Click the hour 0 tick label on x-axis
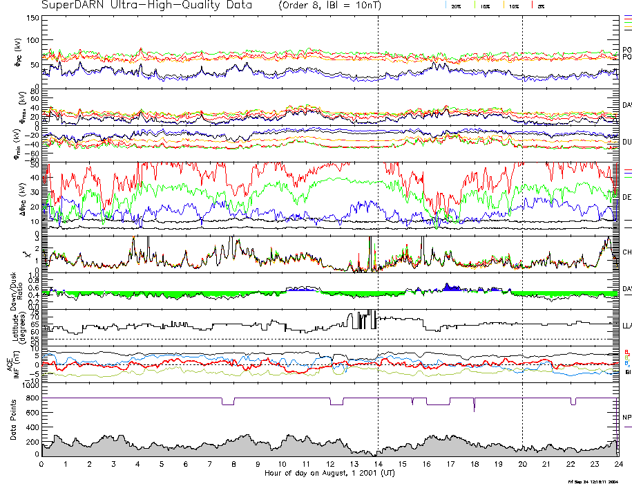Screen dimensions: 632x484 (42, 465)
